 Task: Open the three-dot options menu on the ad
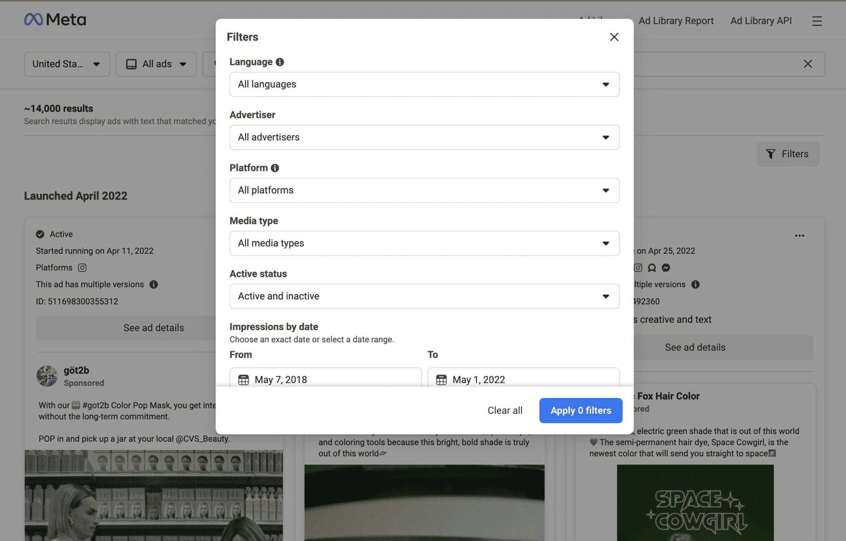799,235
